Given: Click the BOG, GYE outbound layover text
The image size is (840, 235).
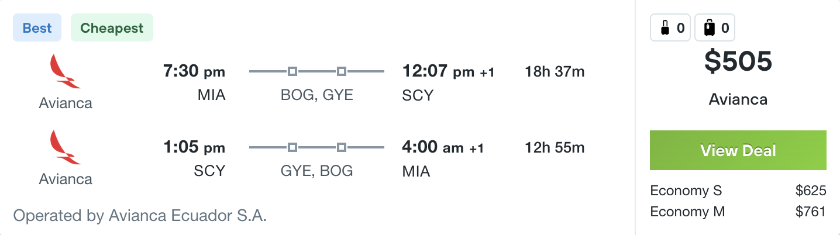Looking at the screenshot, I should pyautogui.click(x=317, y=95).
